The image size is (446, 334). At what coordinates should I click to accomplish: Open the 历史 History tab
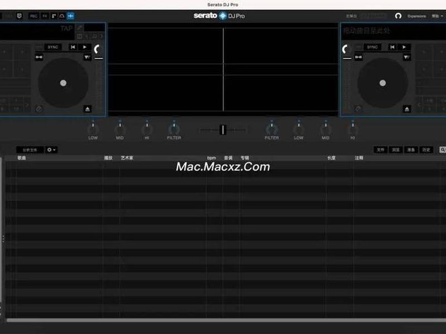coord(426,150)
